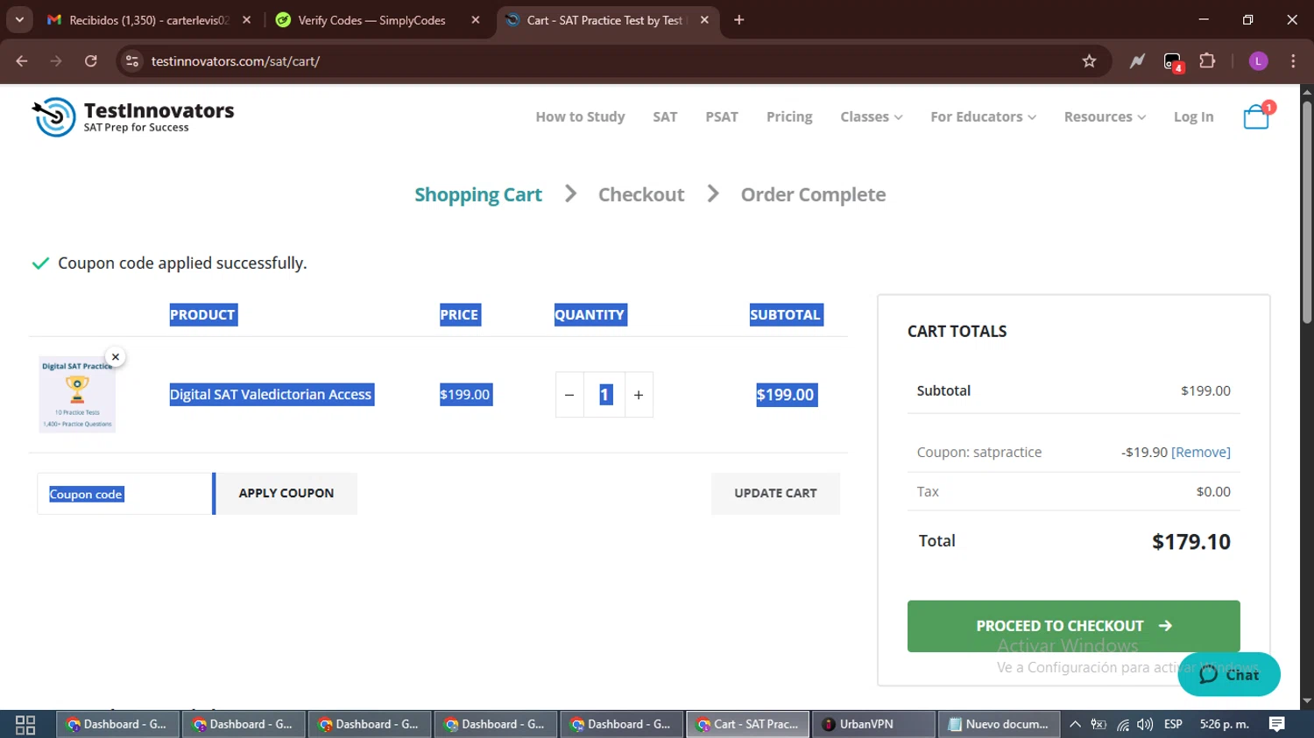Click the scrollbar down arrow

click(1306, 702)
